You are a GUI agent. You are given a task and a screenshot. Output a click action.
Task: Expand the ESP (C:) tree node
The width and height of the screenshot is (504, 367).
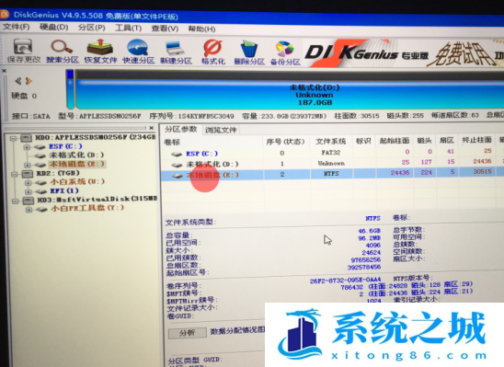pos(28,147)
